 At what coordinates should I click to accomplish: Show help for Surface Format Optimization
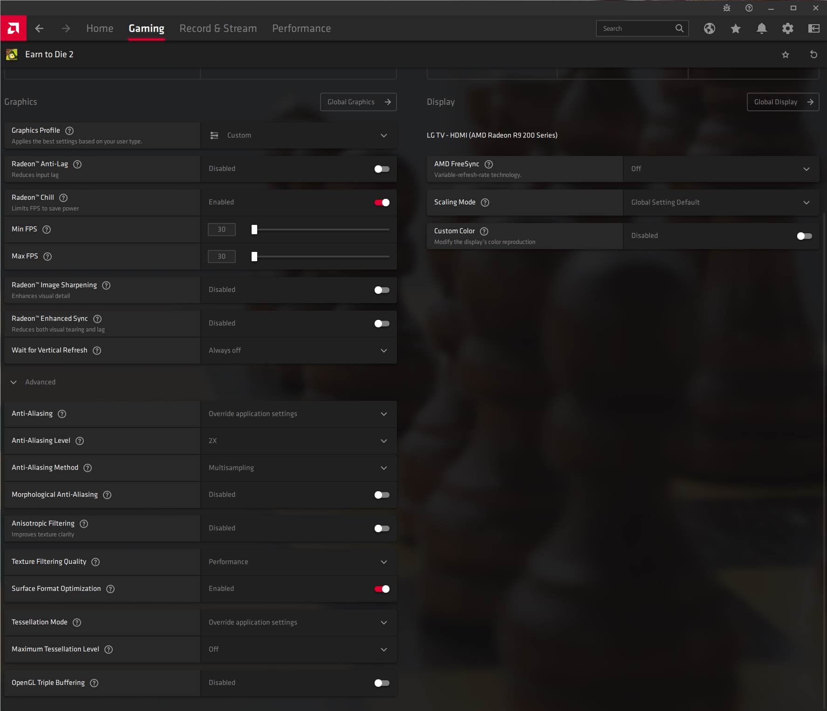(x=110, y=589)
